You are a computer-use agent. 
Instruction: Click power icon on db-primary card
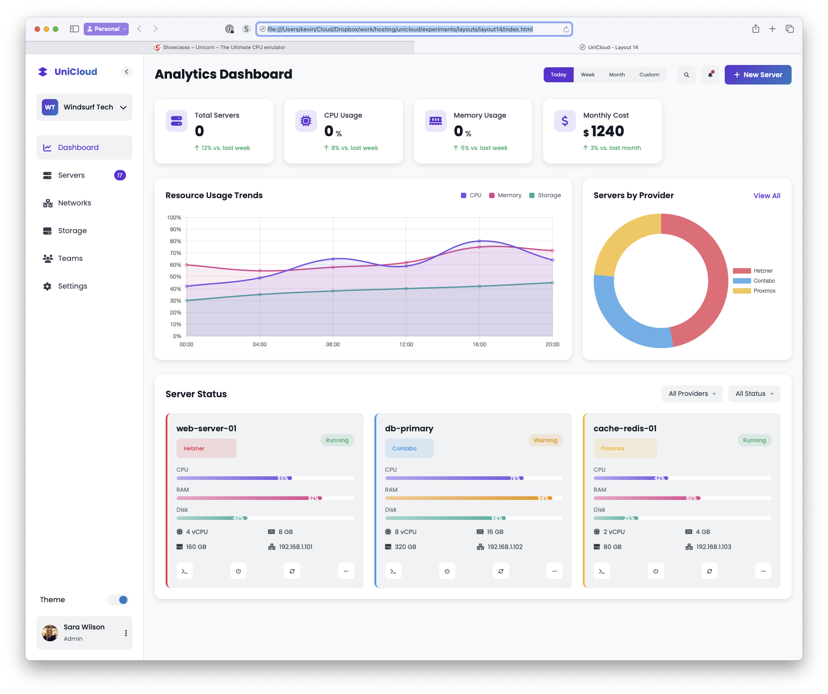click(x=447, y=571)
